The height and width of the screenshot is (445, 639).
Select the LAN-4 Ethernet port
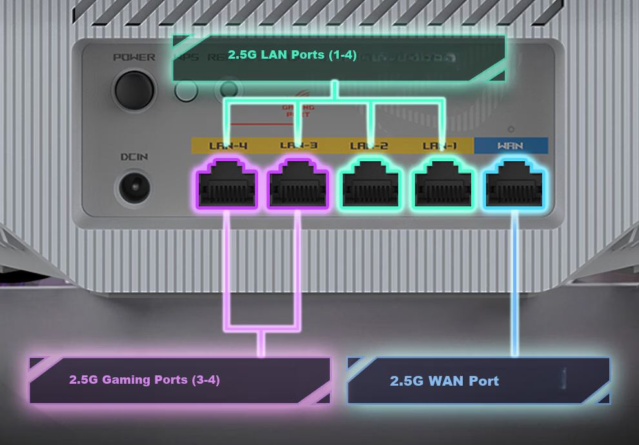pos(227,184)
